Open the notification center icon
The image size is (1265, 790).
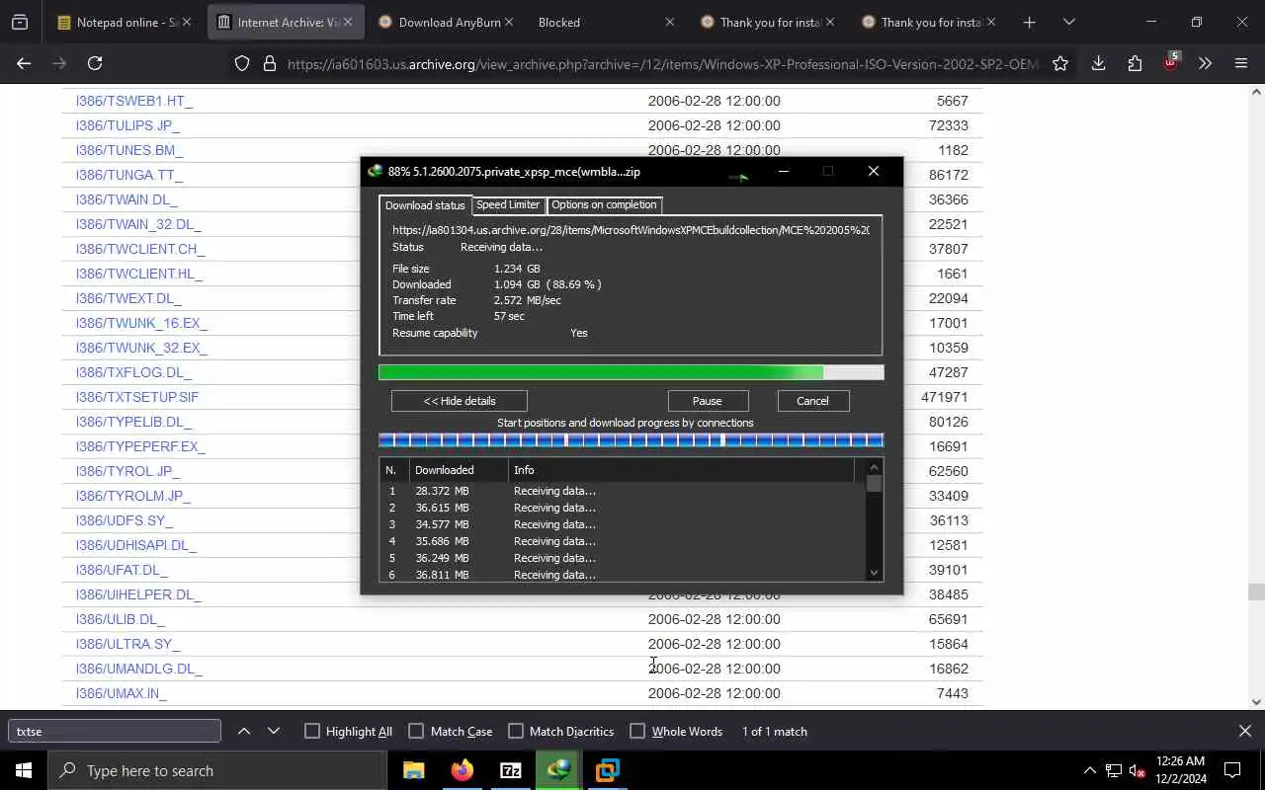point(1232,770)
